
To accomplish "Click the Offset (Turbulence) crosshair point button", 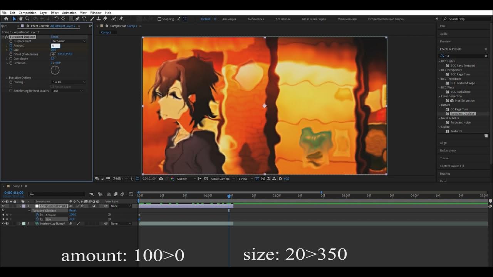I will pyautogui.click(x=53, y=54).
